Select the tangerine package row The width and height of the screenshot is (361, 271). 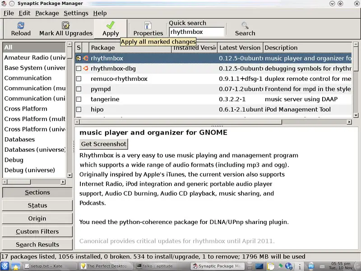[213, 99]
